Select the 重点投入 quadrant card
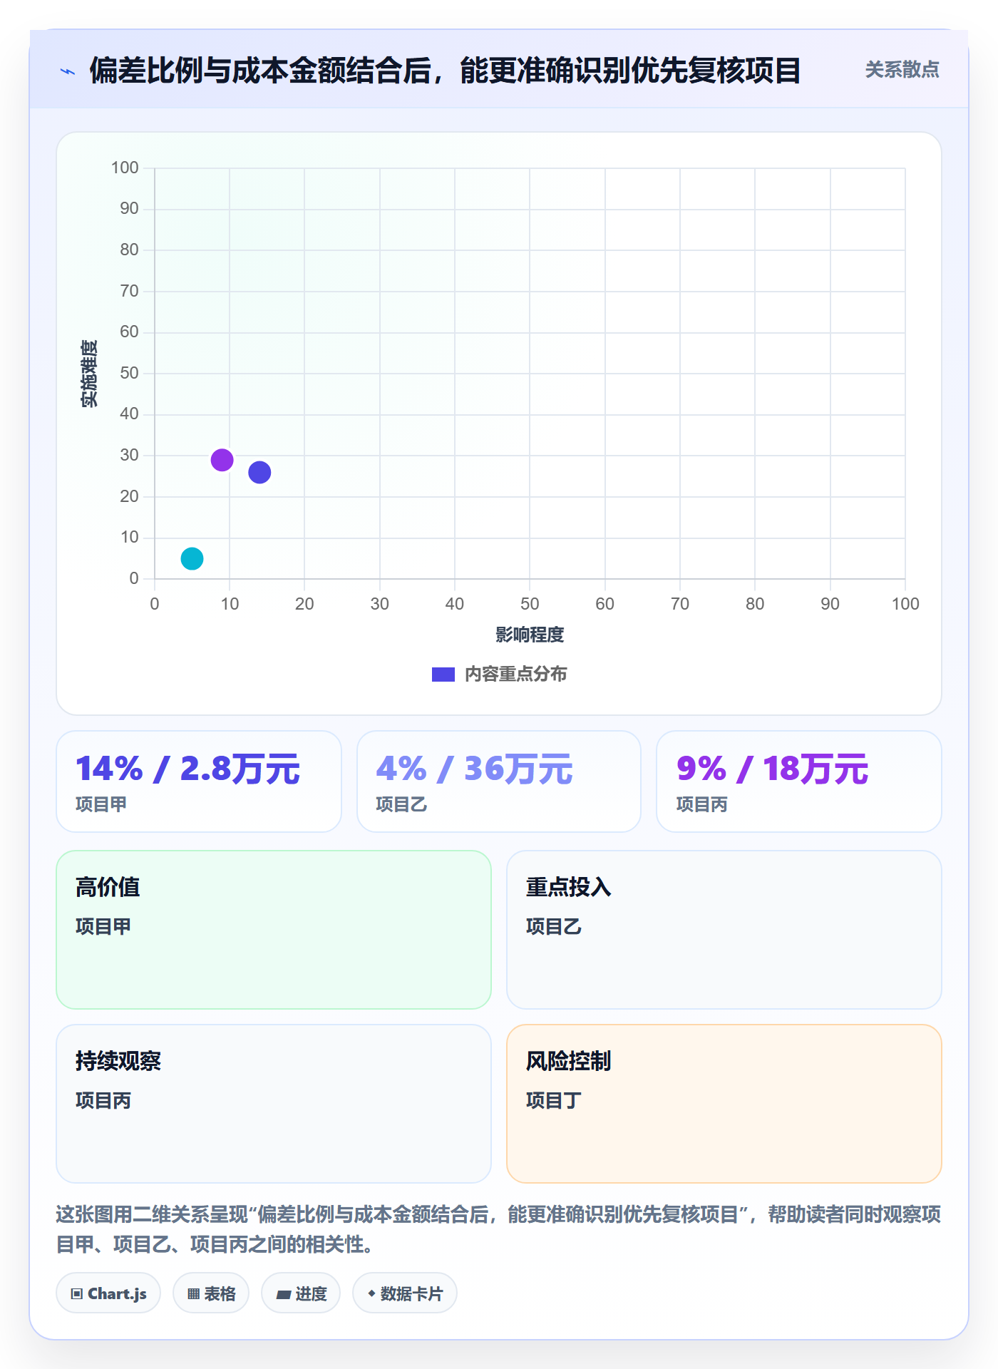The width and height of the screenshot is (998, 1369). point(724,930)
